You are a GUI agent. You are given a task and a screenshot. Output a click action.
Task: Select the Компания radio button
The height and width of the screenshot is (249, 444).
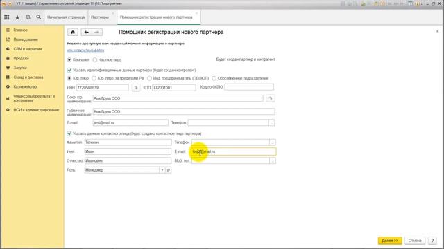click(69, 60)
